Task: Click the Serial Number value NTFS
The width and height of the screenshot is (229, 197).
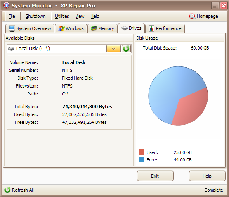Action: (67, 70)
